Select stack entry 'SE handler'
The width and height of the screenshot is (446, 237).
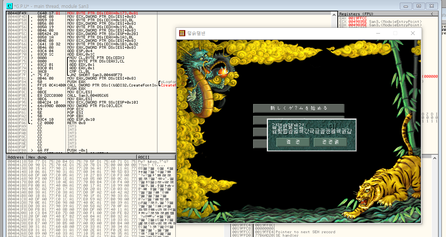click(x=287, y=235)
